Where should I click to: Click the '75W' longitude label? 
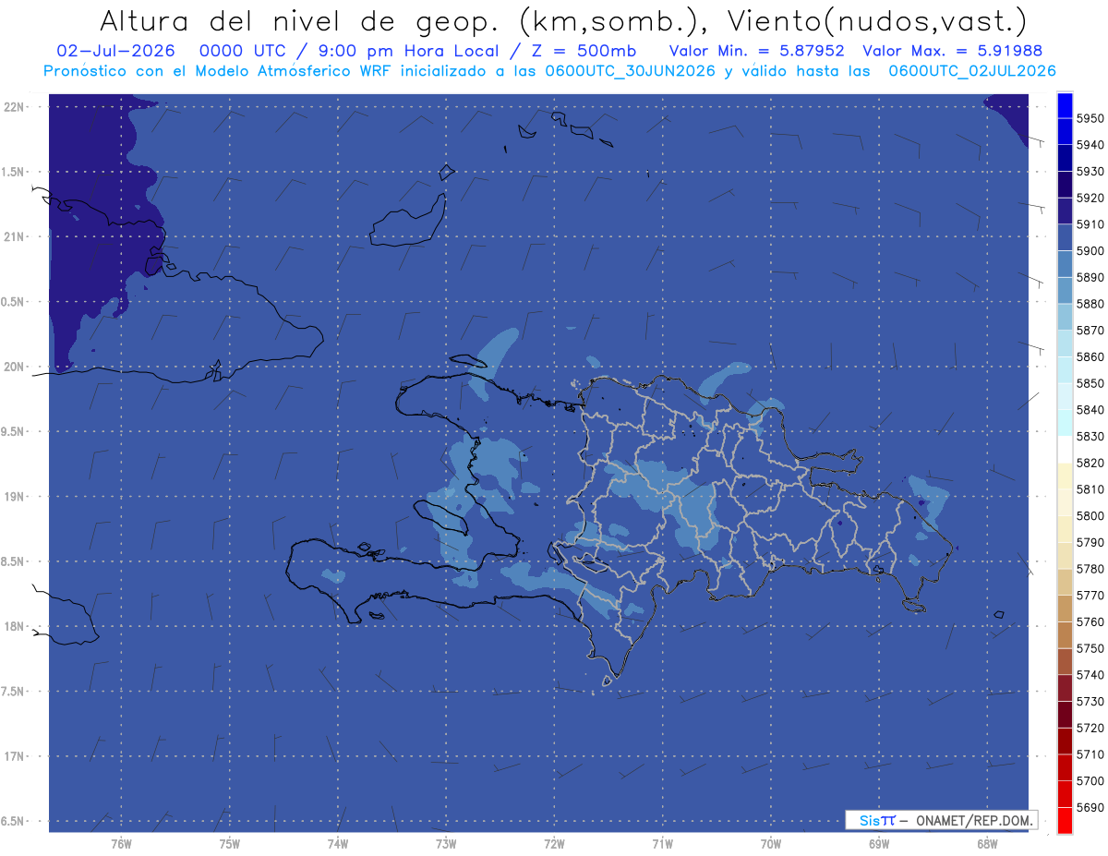coord(230,845)
